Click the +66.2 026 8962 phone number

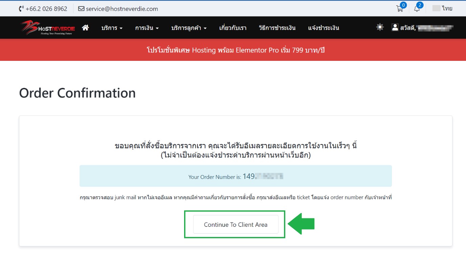tap(46, 9)
